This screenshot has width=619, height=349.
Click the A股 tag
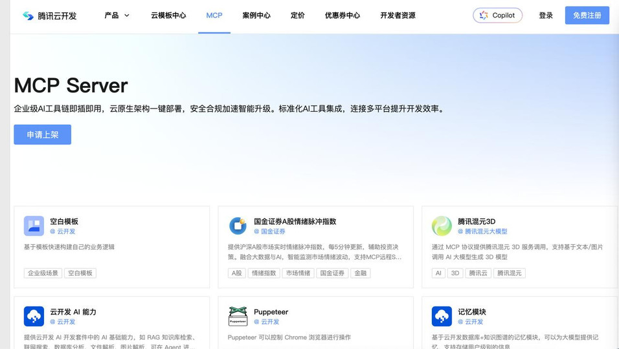[x=236, y=273]
